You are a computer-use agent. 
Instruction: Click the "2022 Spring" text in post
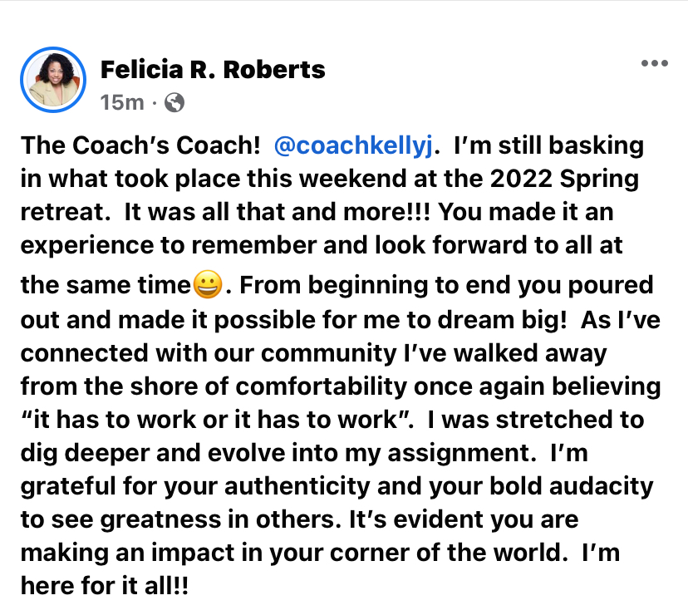[x=564, y=179]
